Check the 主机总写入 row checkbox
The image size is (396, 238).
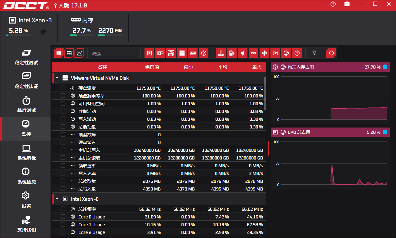(x=63, y=150)
